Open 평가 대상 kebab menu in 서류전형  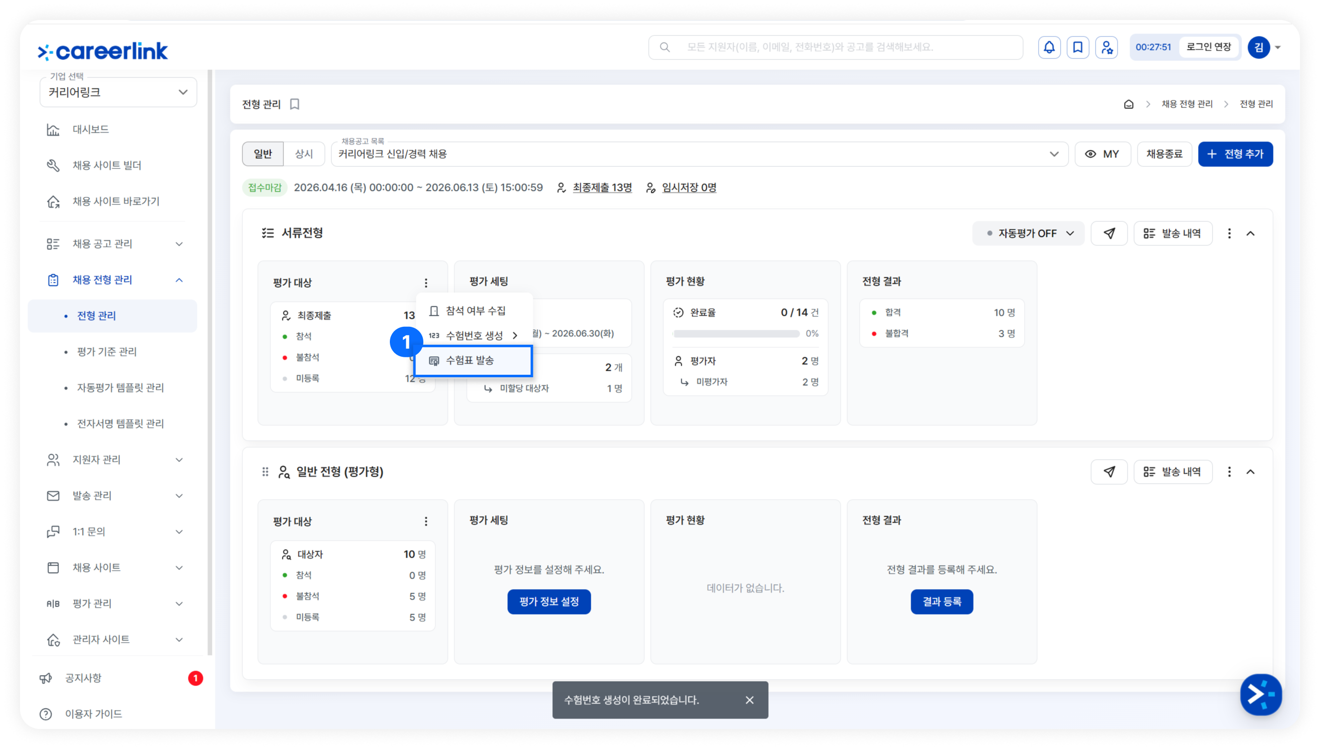pyautogui.click(x=426, y=282)
